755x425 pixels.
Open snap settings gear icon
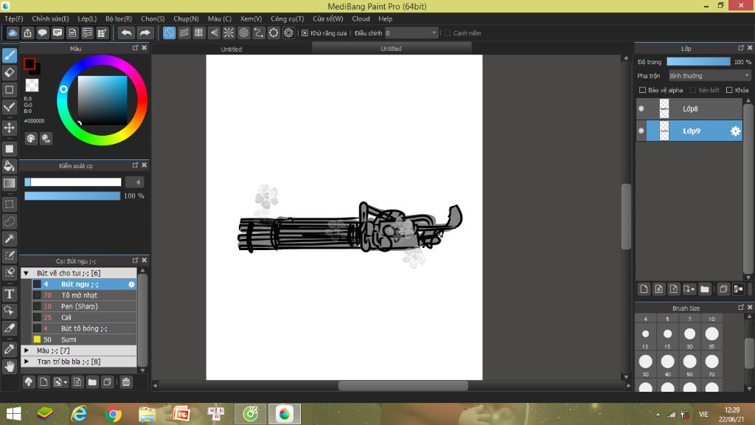(x=288, y=32)
